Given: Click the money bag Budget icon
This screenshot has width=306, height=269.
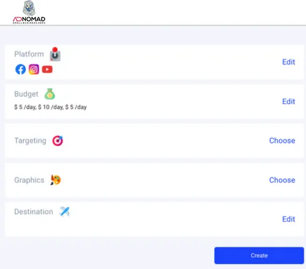Looking at the screenshot, I should 50,94.
